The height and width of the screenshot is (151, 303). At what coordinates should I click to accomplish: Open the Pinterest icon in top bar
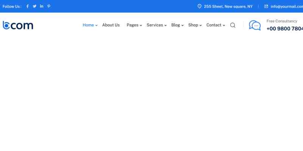(x=49, y=6)
